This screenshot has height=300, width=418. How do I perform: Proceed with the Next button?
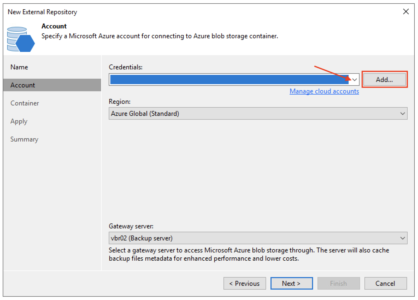292,283
